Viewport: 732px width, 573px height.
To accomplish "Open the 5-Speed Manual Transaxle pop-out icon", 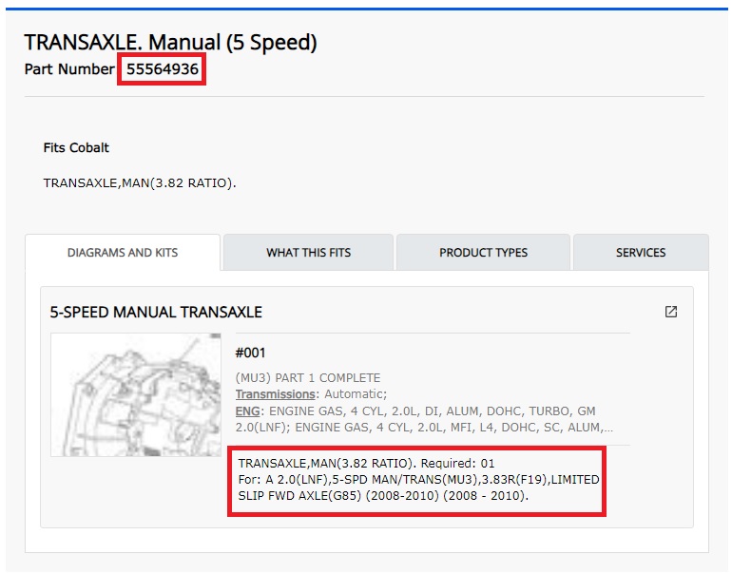I will click(671, 312).
